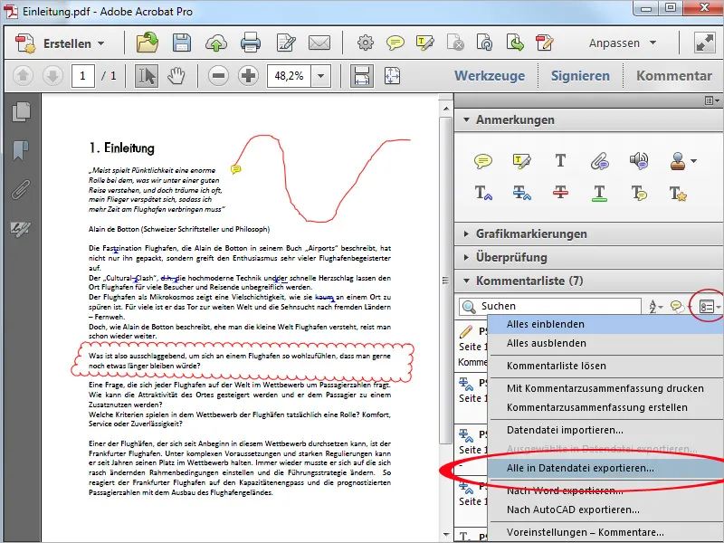Open the comment list options menu button

[x=710, y=306]
